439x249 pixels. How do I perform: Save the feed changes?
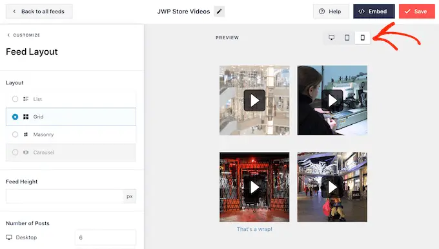[x=417, y=12]
